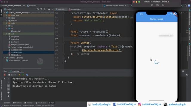Open the iPhone 11 Pro Max device selector
The width and height of the screenshot is (191, 107).
115,6
